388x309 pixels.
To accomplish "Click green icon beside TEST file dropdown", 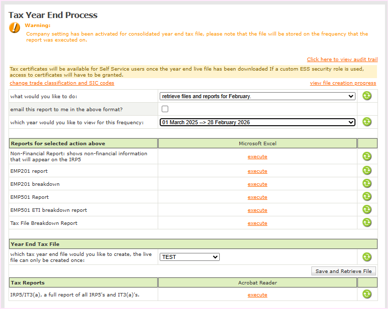I will click(x=367, y=257).
